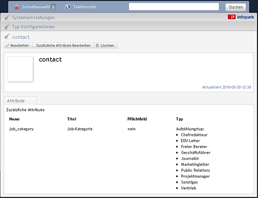This screenshot has width=258, height=198.
Task: Click the Typ column header
Action: tap(179, 119)
